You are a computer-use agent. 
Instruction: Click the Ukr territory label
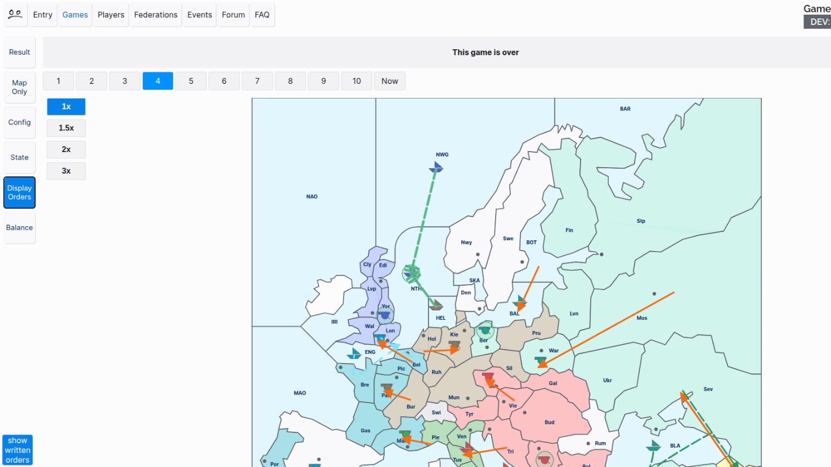tap(608, 380)
